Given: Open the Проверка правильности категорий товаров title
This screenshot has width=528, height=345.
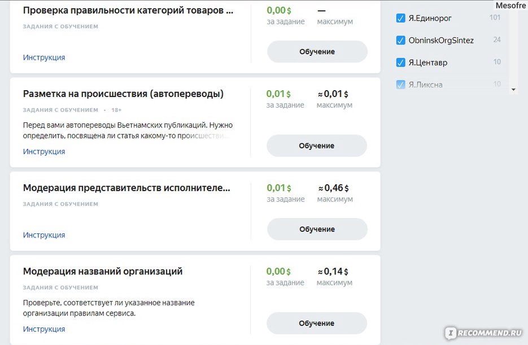Looking at the screenshot, I should [128, 10].
